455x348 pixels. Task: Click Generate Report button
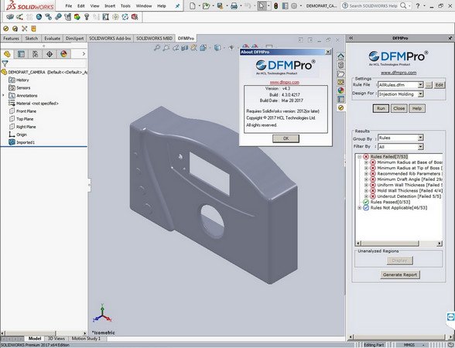pyautogui.click(x=400, y=275)
